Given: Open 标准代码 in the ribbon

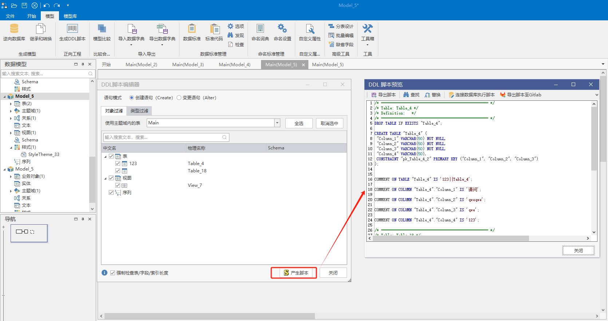Looking at the screenshot, I should coord(214,32).
